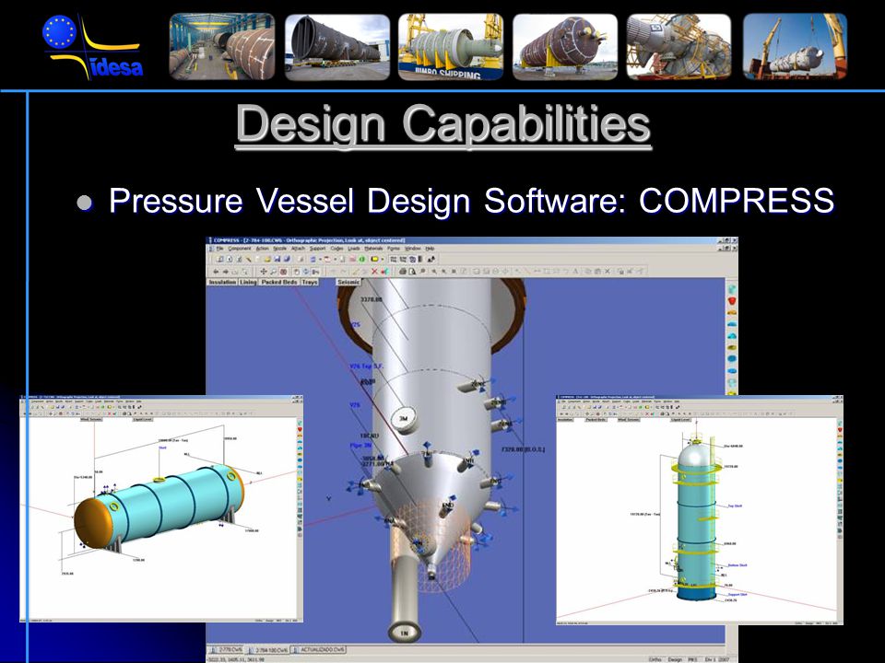Click the green circle toolbar icon
This screenshot has height=663, width=885.
pos(361,259)
